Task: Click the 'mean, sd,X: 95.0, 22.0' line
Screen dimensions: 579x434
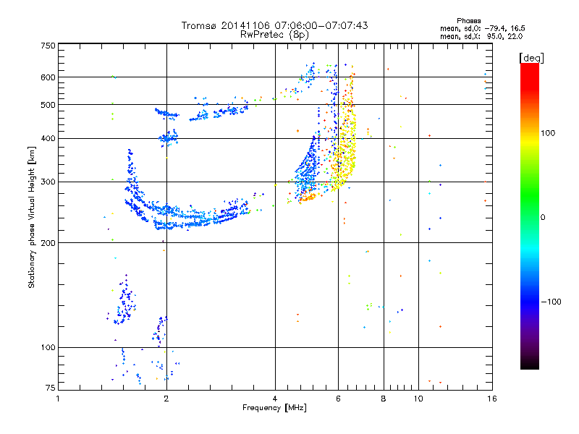Action: (x=481, y=36)
